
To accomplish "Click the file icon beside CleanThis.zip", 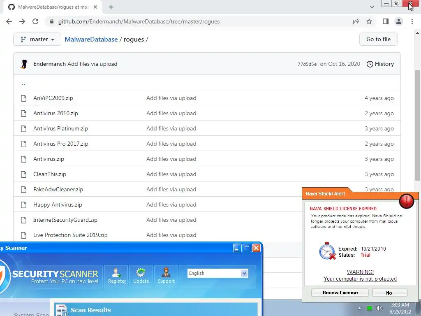I will point(23,174).
